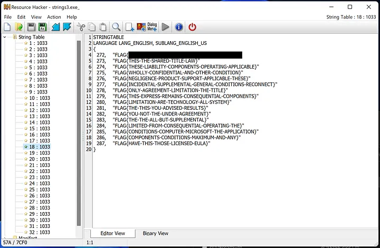Click string 278 ONLY-AGREEMENT-LIMITATION flag
The image size is (380, 248).
[x=170, y=90]
